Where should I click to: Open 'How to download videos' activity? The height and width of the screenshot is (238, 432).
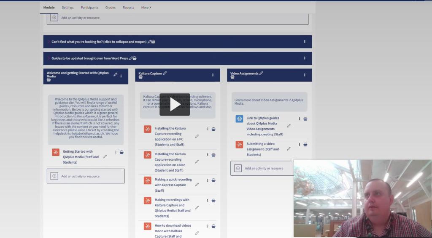point(173,230)
